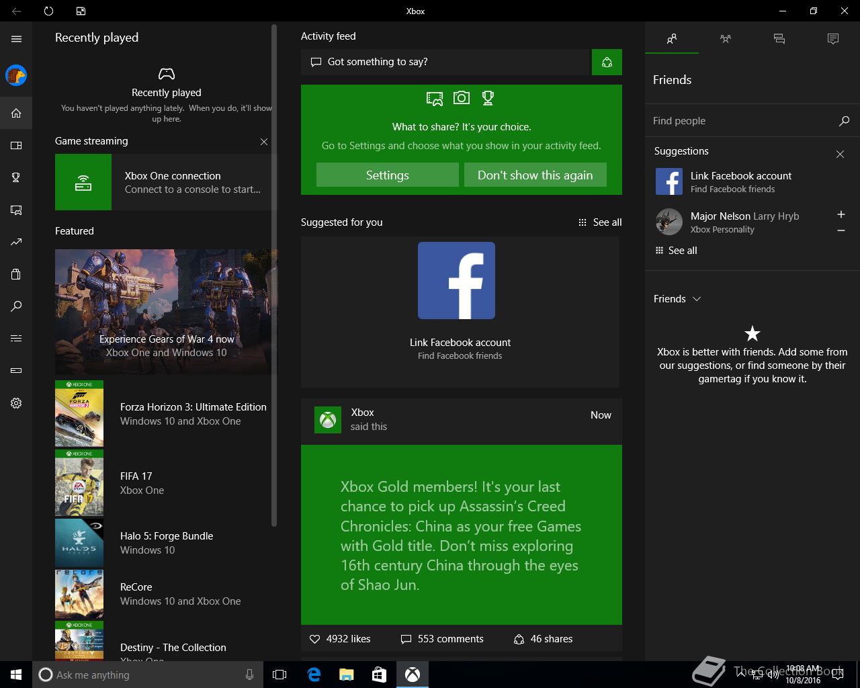The image size is (860, 688).
Task: Open Search magnifier in sidebar
Action: coord(16,306)
